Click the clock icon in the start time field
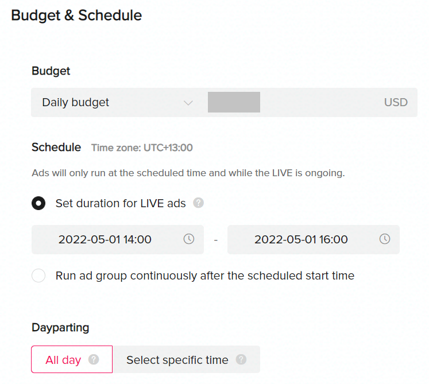 (x=189, y=239)
